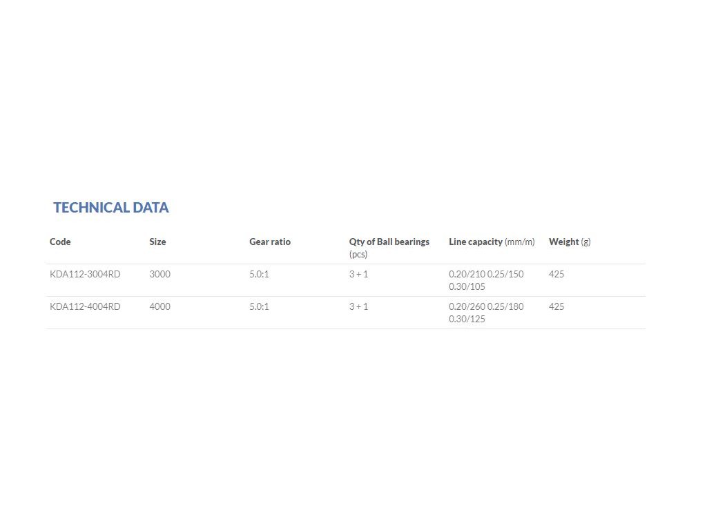Image resolution: width=707 pixels, height=530 pixels.
Task: Click the 0.20/210 0.25/150 line capacity cell
Action: point(486,280)
